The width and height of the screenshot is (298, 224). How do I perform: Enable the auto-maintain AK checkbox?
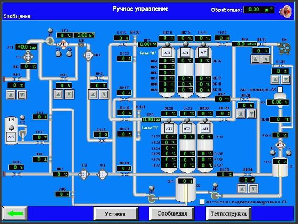coord(286,89)
